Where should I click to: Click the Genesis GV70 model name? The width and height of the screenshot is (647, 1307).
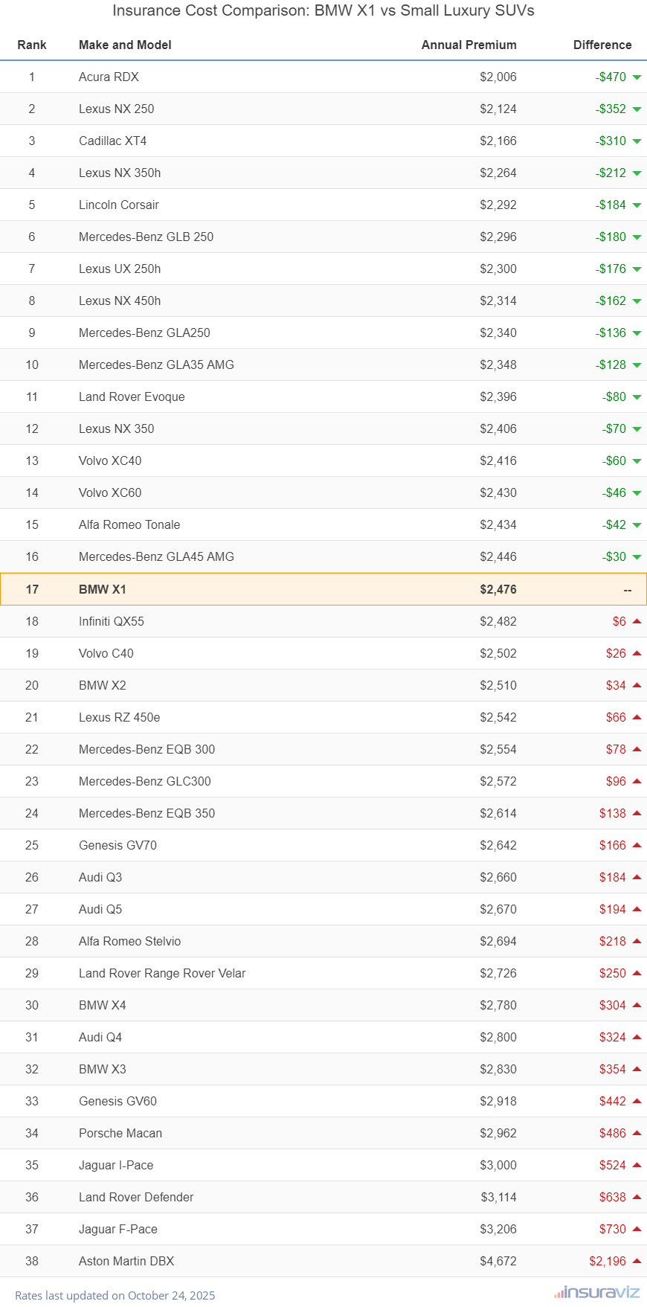pyautogui.click(x=118, y=845)
